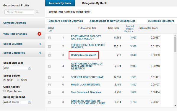
Task: Enable the Open Access checkbox
Action: pyautogui.click(x=4, y=91)
